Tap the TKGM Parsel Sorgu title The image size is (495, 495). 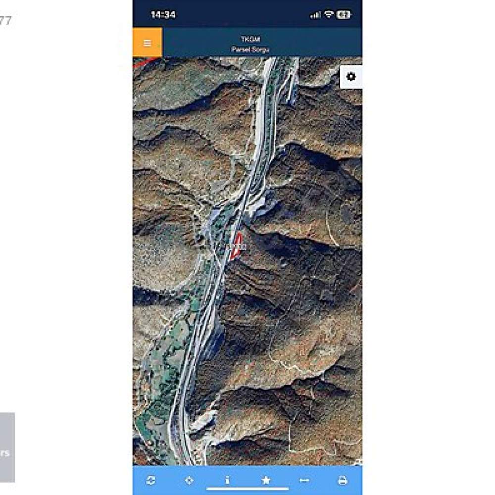point(250,44)
